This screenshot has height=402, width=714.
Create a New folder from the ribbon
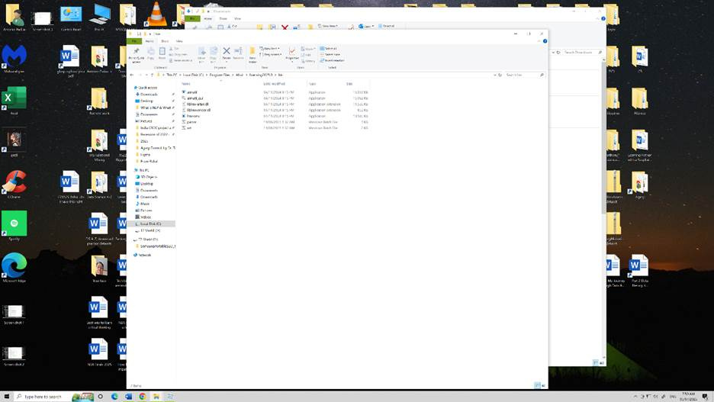coord(252,54)
